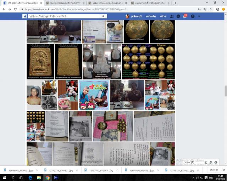Image resolution: width=227 pixels, height=181 pixels.
Task: Open the shirtless man collage photo
Action: pyautogui.click(x=42, y=95)
